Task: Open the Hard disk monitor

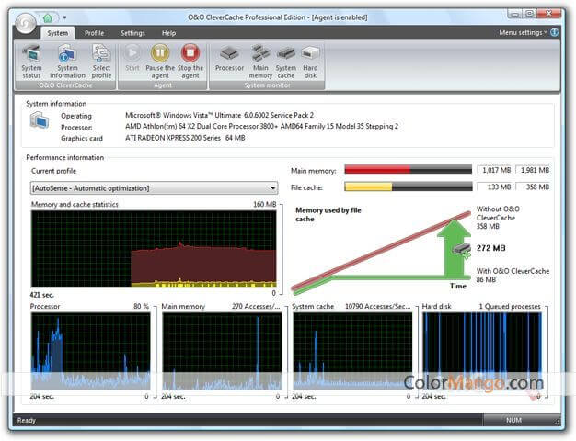Action: click(310, 59)
